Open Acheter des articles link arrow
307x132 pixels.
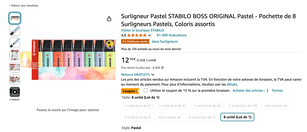(x=264, y=91)
